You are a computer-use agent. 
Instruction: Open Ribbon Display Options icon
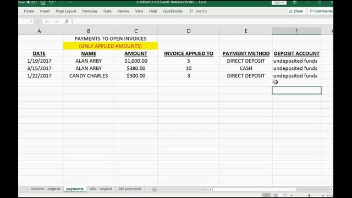295,2
